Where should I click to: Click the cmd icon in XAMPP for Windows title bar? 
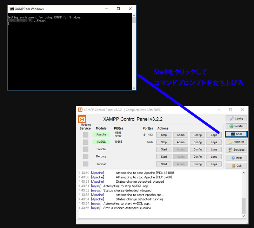pos(12,9)
